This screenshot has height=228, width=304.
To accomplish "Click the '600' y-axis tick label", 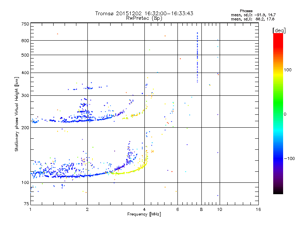I will 25,41.
